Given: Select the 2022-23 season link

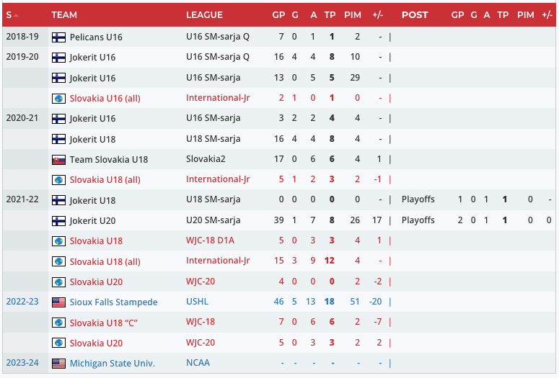Looking at the screenshot, I should click(x=22, y=302).
